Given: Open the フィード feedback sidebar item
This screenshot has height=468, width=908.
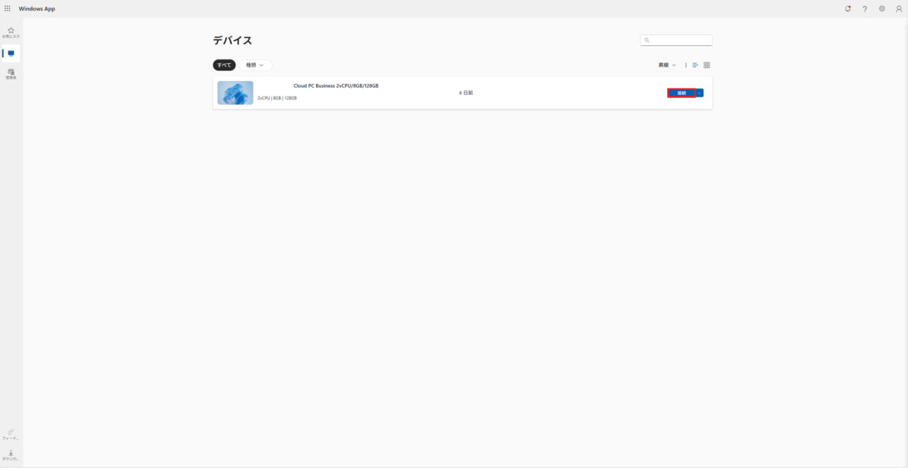Looking at the screenshot, I should point(11,435).
